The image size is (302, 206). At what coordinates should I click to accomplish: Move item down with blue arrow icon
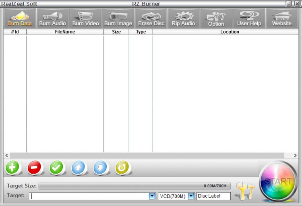click(100, 168)
